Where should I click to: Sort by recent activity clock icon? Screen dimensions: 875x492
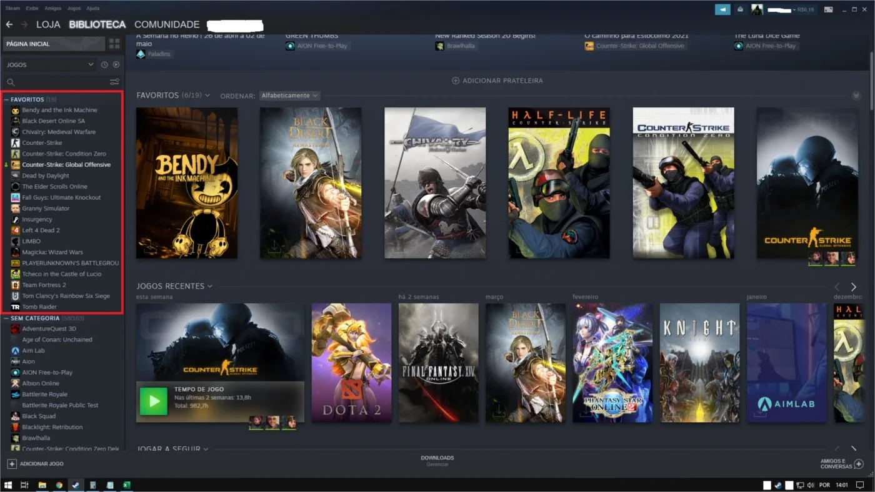tap(104, 65)
